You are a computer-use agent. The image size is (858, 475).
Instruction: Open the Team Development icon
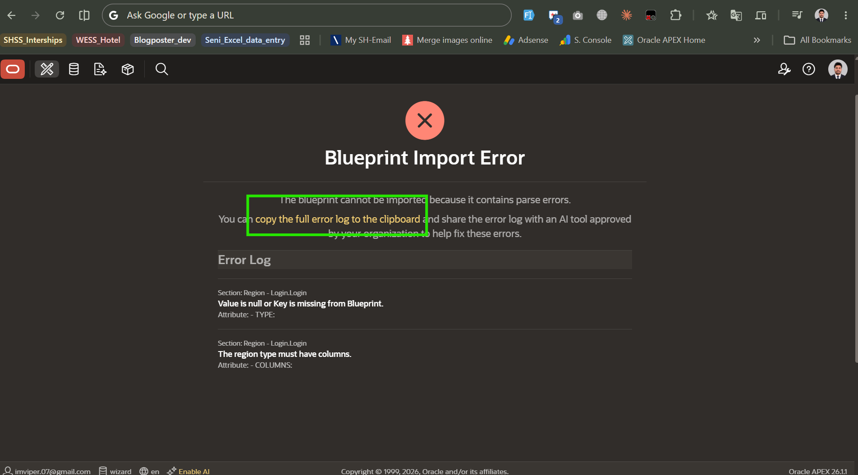[100, 69]
